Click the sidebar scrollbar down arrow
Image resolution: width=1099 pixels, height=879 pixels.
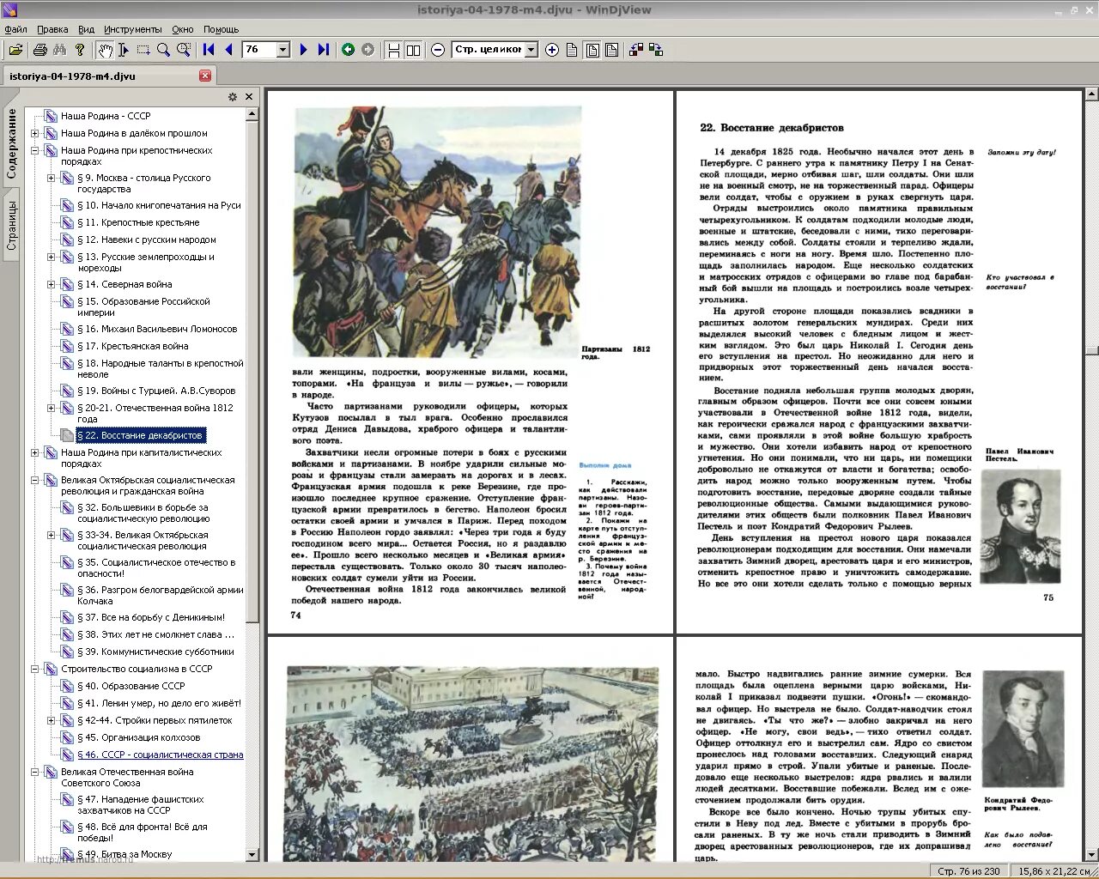[x=252, y=855]
